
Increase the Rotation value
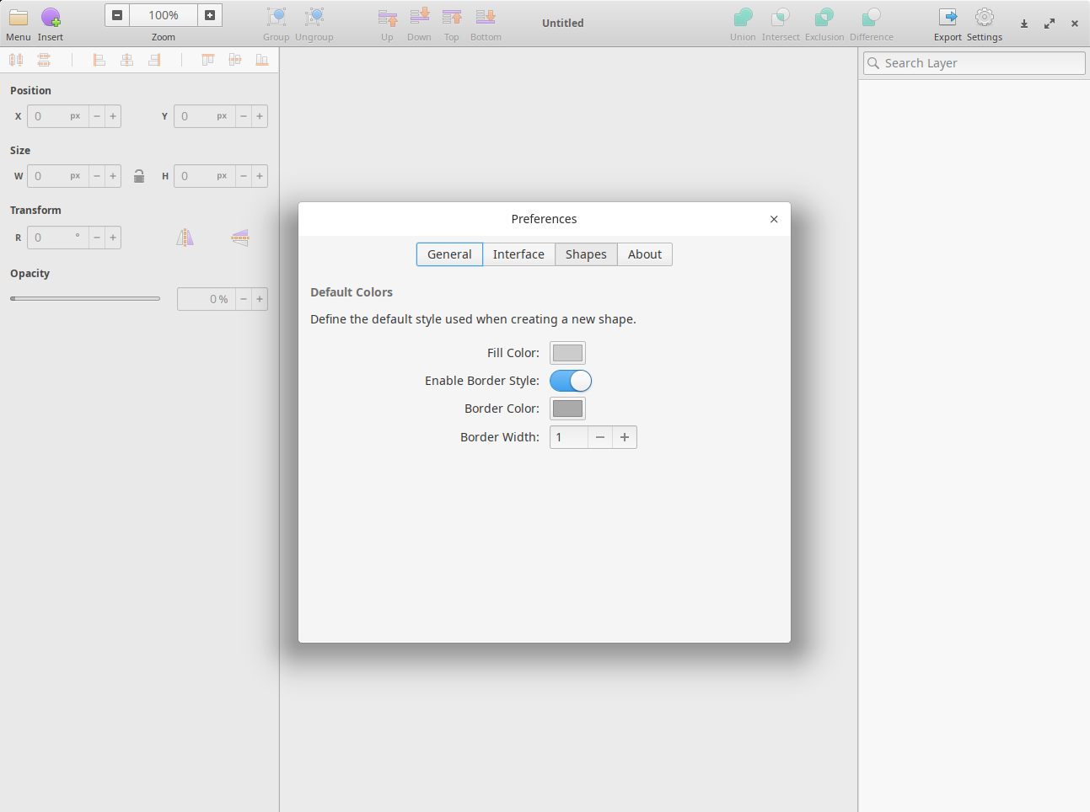[113, 238]
